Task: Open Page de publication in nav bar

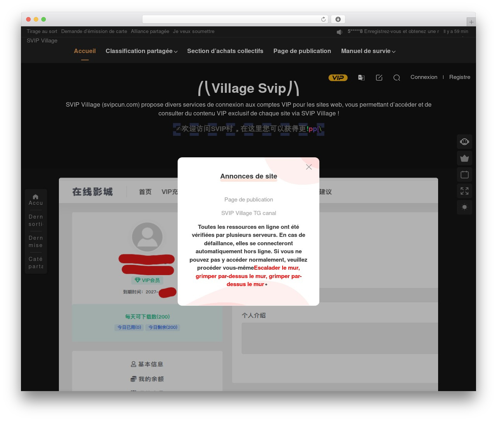Action: coord(302,51)
